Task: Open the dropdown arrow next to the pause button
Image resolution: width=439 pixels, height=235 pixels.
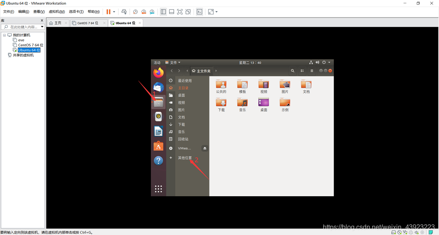Action: click(114, 12)
